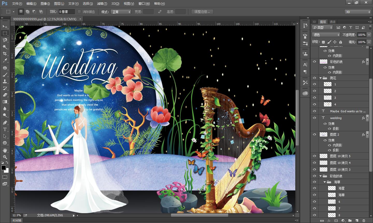
Task: Lock transparent pixels
Action: 323,42
